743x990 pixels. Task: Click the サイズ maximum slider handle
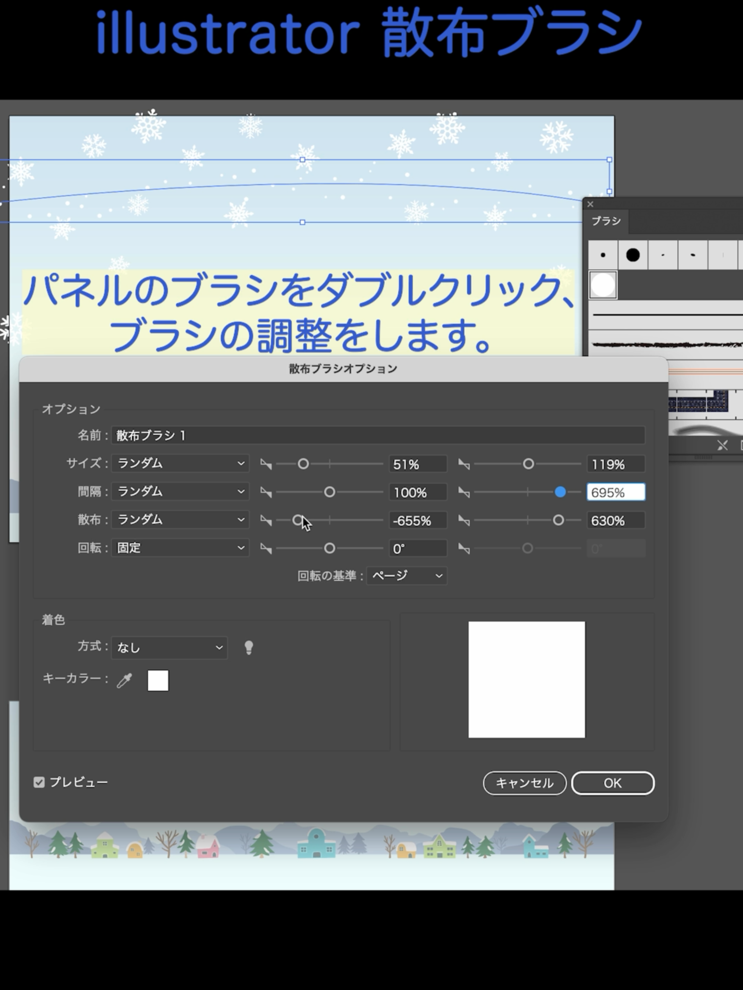pyautogui.click(x=529, y=464)
